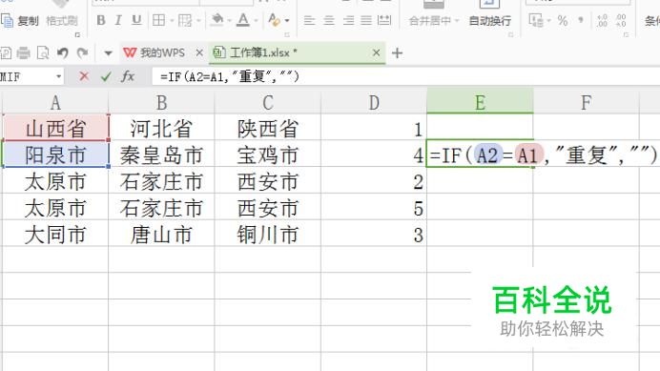Close the 我的WPS tab
This screenshot has height=371, width=660.
pos(199,52)
